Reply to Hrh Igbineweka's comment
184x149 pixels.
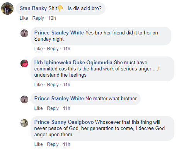(x=53, y=85)
